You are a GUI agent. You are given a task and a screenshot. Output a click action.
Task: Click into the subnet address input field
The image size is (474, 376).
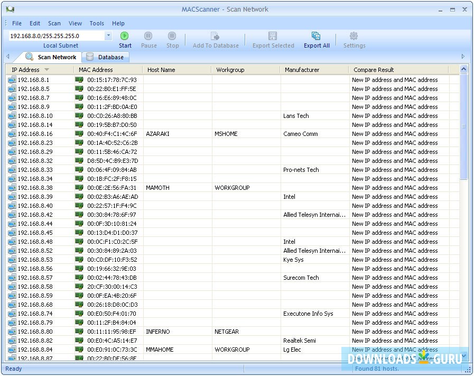coord(55,36)
